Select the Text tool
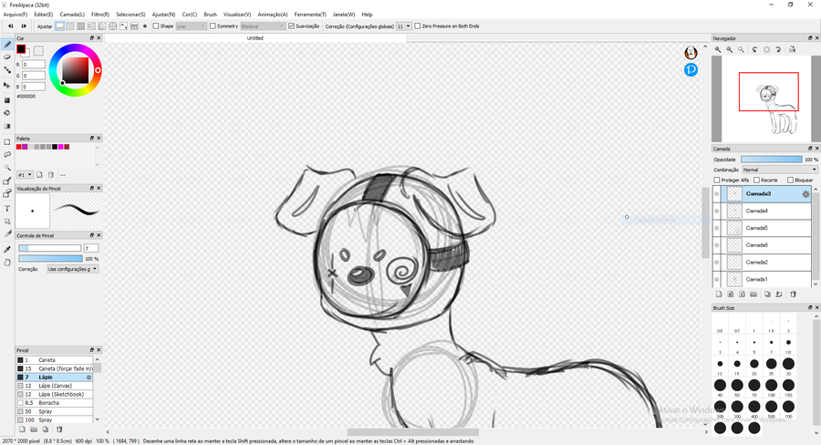The image size is (821, 445). click(6, 208)
